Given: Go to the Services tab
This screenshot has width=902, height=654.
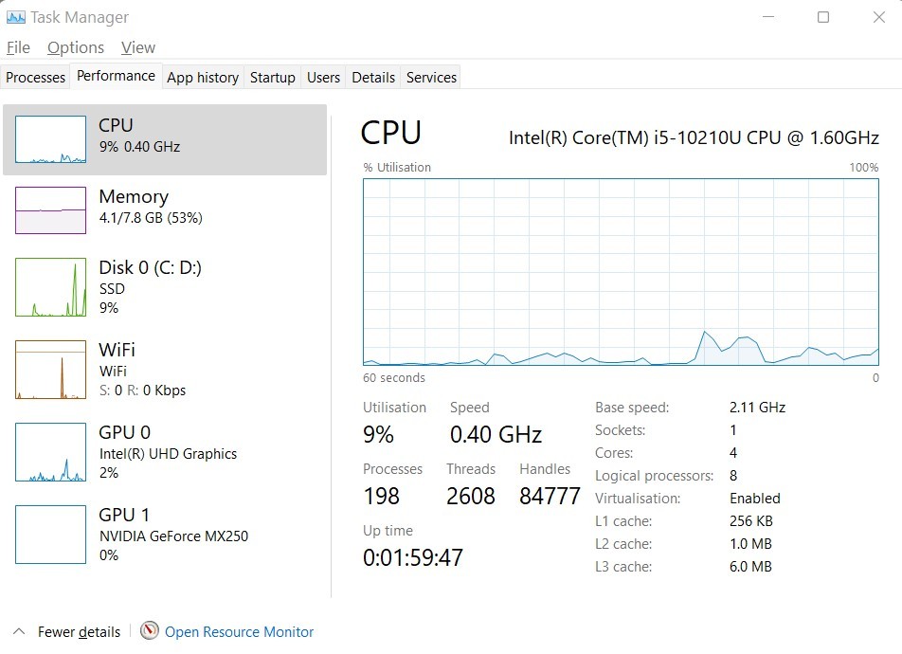Looking at the screenshot, I should pyautogui.click(x=431, y=77).
